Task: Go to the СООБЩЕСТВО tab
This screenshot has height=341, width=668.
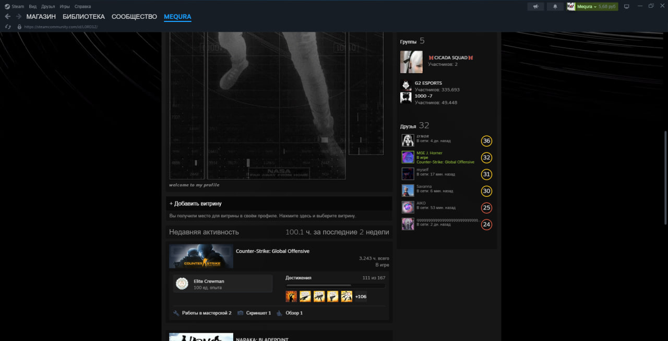Action: click(134, 17)
